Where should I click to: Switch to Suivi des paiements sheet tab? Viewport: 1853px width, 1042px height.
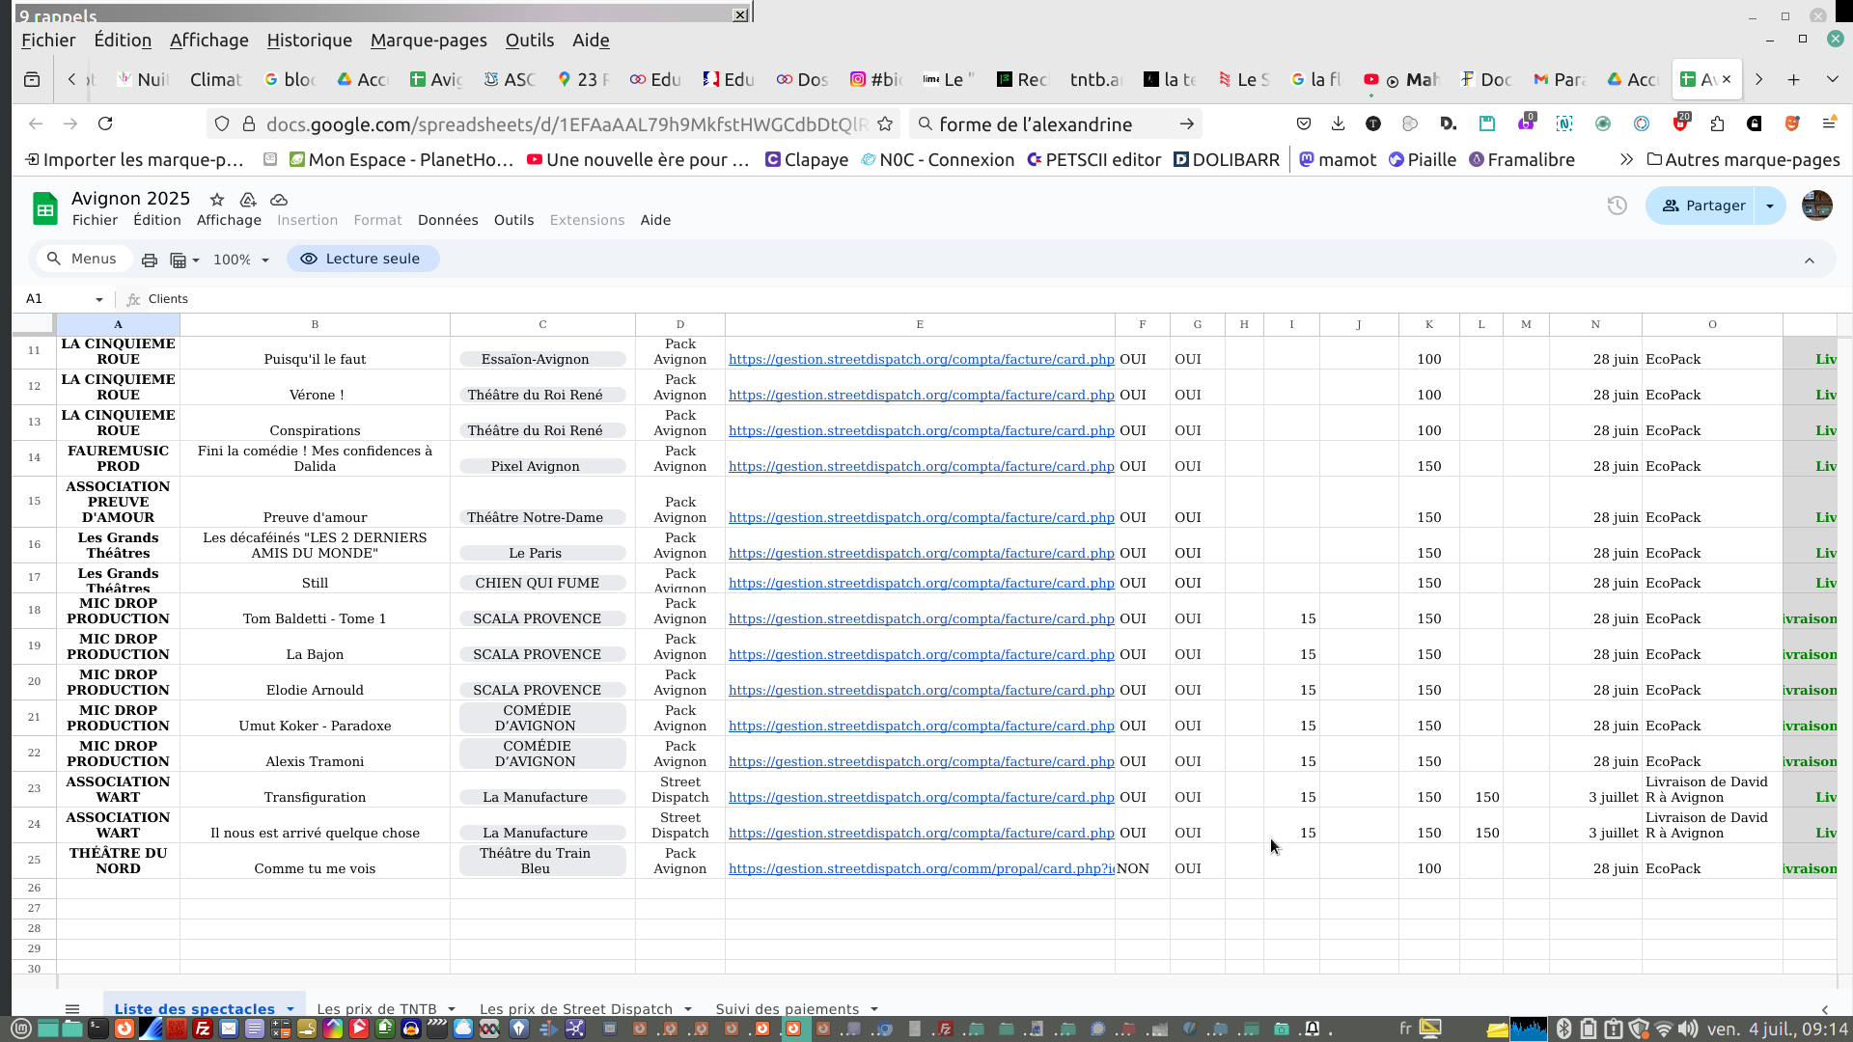787,1009
